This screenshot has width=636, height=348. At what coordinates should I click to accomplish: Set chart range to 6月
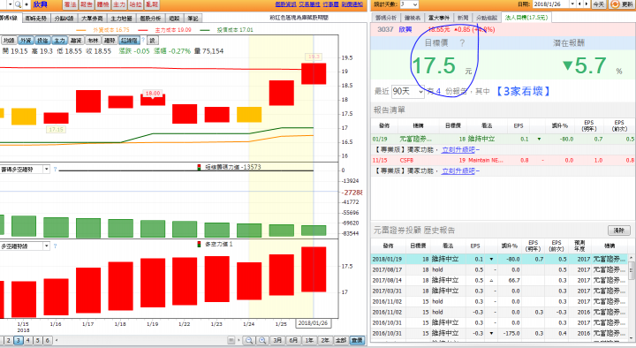point(293,340)
